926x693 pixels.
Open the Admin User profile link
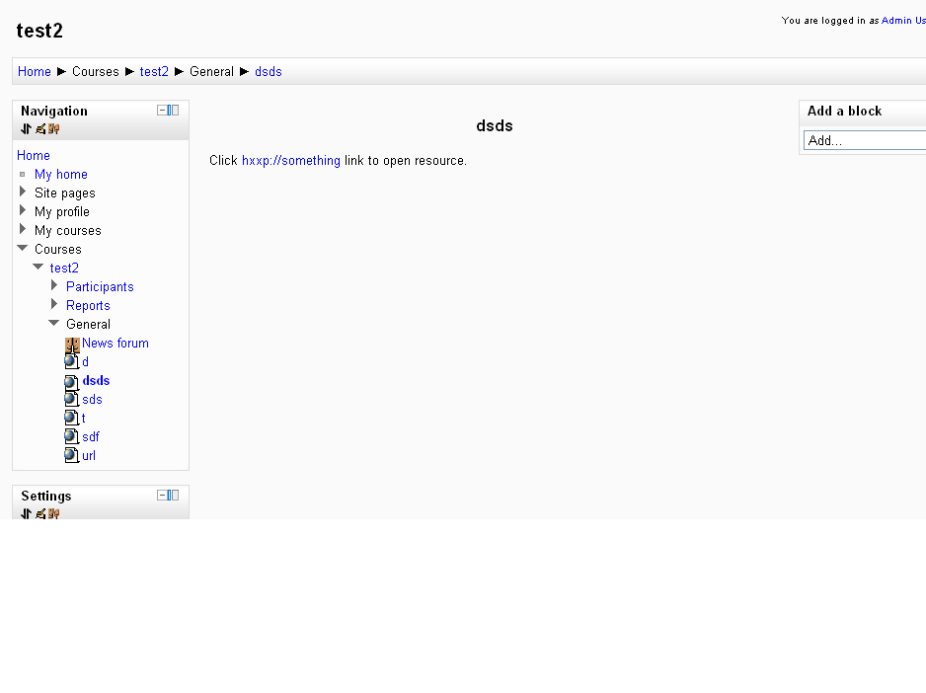pos(903,21)
